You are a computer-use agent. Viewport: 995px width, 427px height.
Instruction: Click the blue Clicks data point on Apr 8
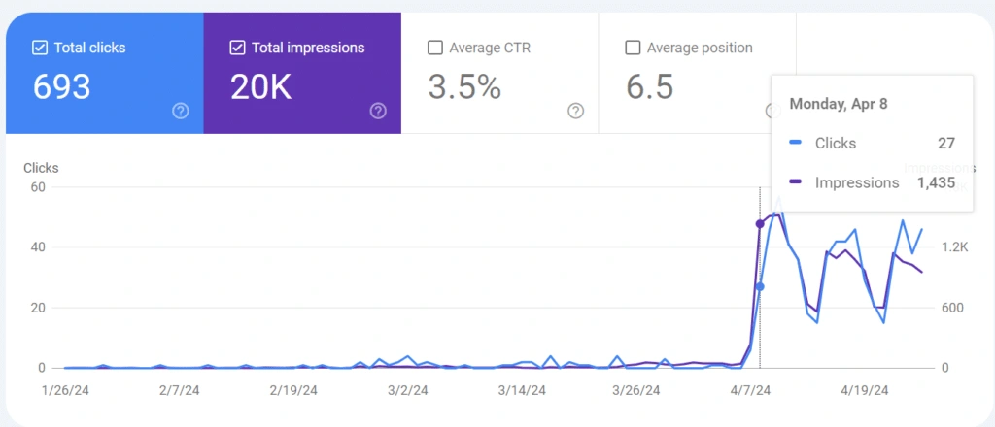(760, 287)
